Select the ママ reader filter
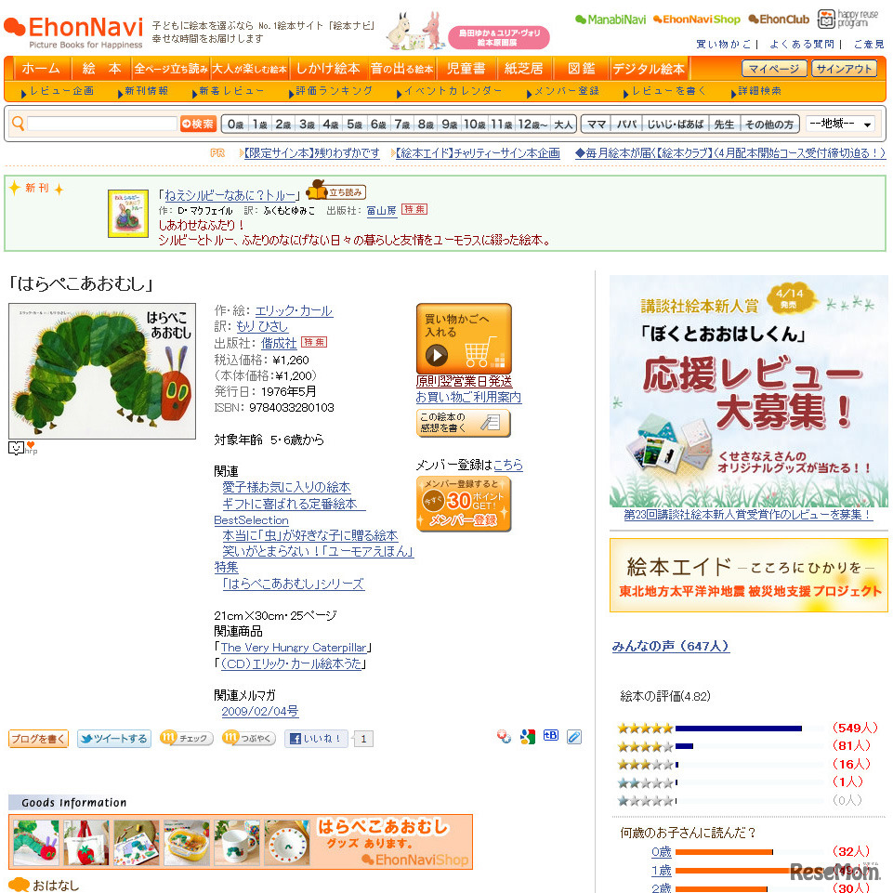This screenshot has height=893, width=893. coord(596,125)
